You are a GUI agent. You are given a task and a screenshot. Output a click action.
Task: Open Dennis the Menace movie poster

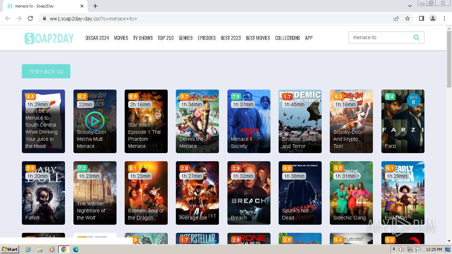pos(197,121)
